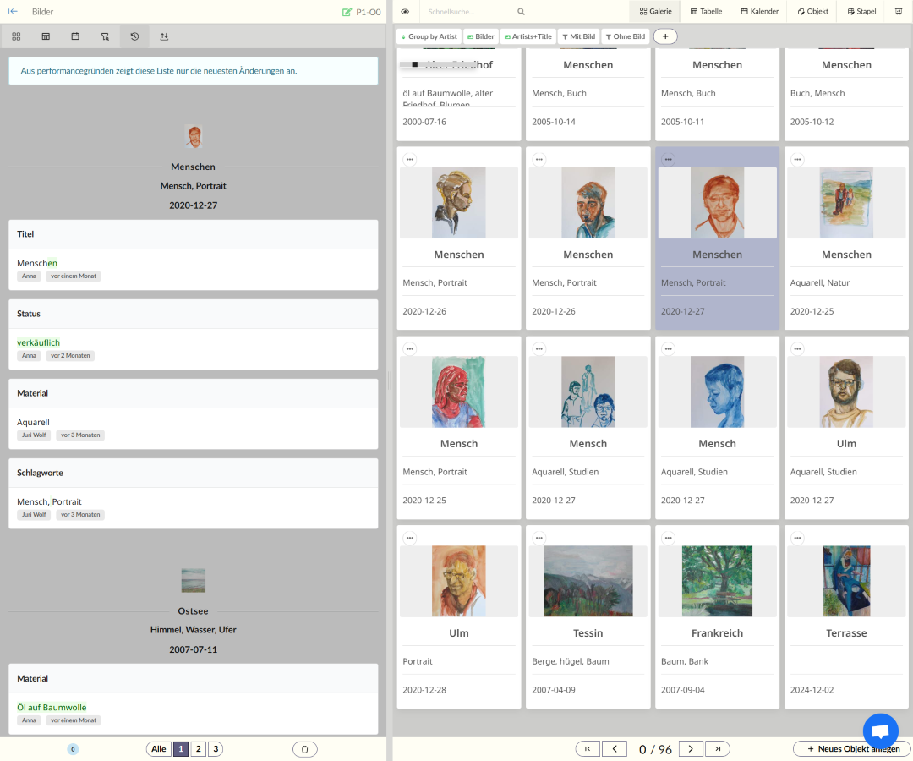The width and height of the screenshot is (913, 761).
Task: Open three-dot menu on Frankreich card
Action: pos(668,538)
